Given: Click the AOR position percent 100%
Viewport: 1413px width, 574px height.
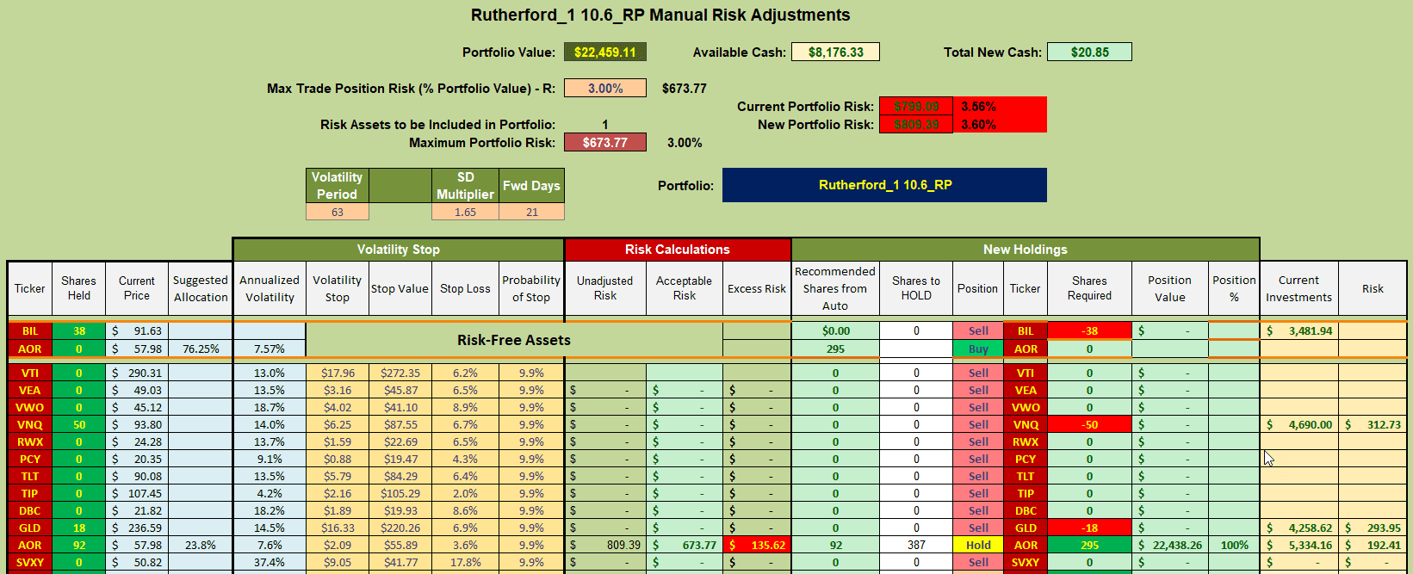Looking at the screenshot, I should (1234, 546).
